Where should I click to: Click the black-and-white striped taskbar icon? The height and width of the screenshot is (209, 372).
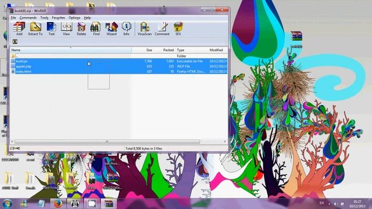pyautogui.click(x=75, y=204)
